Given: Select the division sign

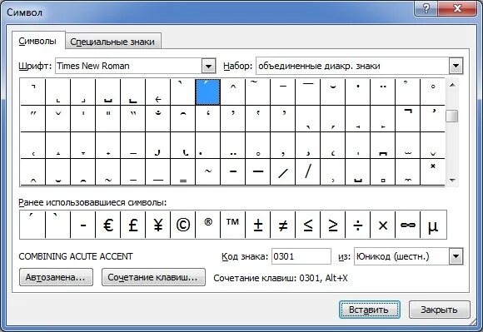Looking at the screenshot, I should [x=357, y=225].
